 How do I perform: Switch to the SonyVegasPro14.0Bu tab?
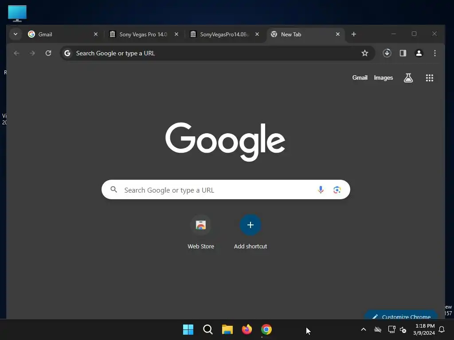(x=225, y=34)
